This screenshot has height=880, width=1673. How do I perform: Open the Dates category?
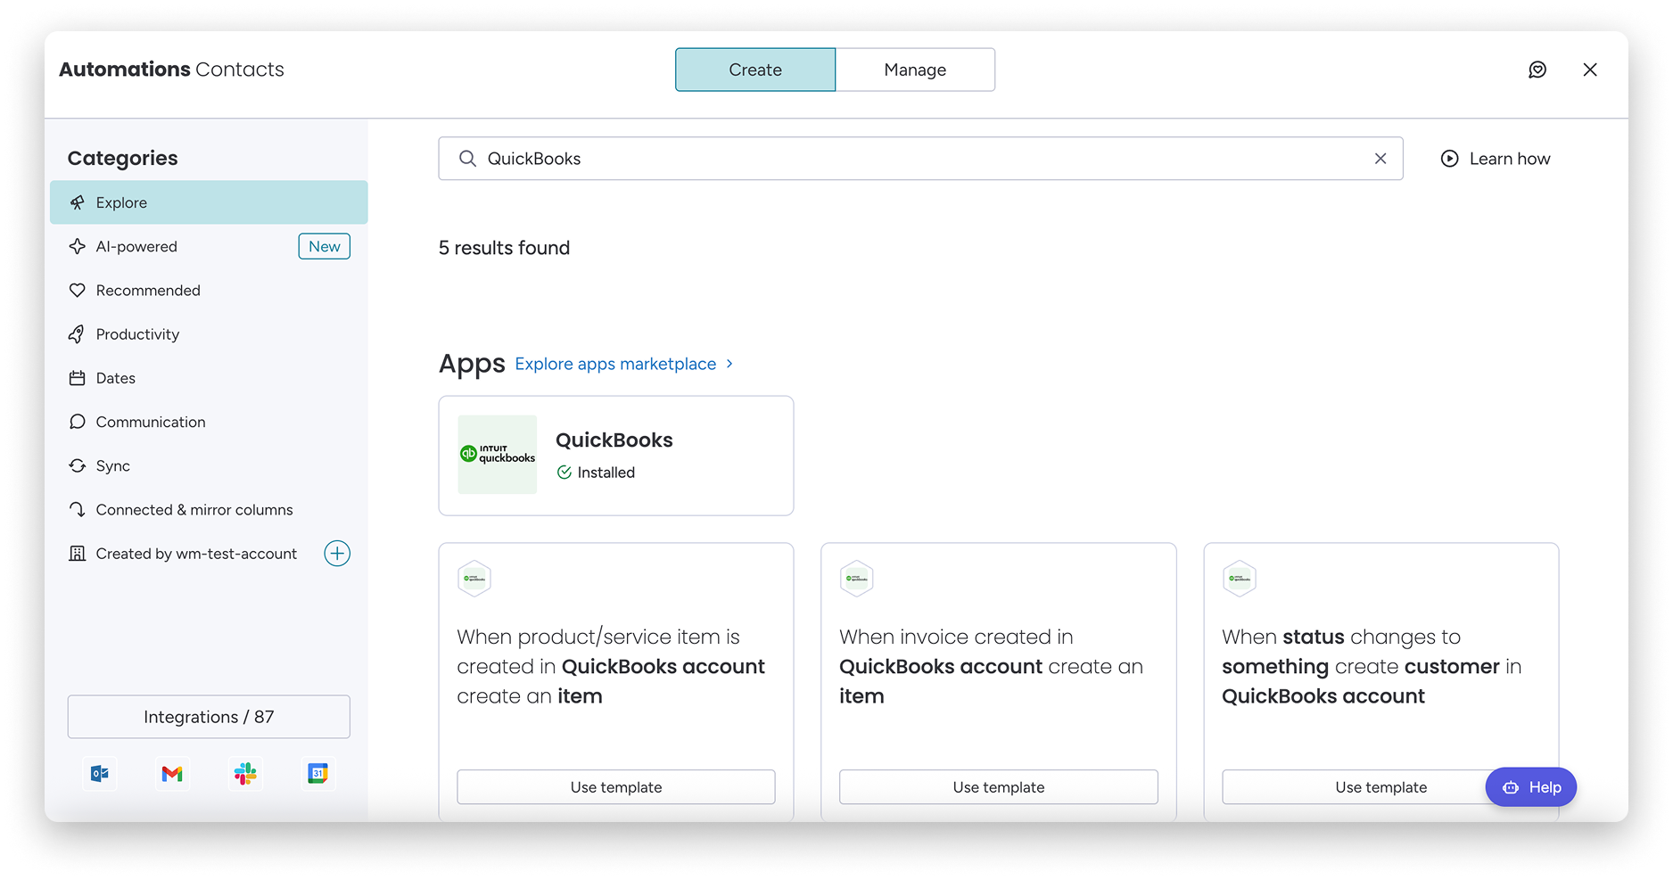(x=209, y=378)
